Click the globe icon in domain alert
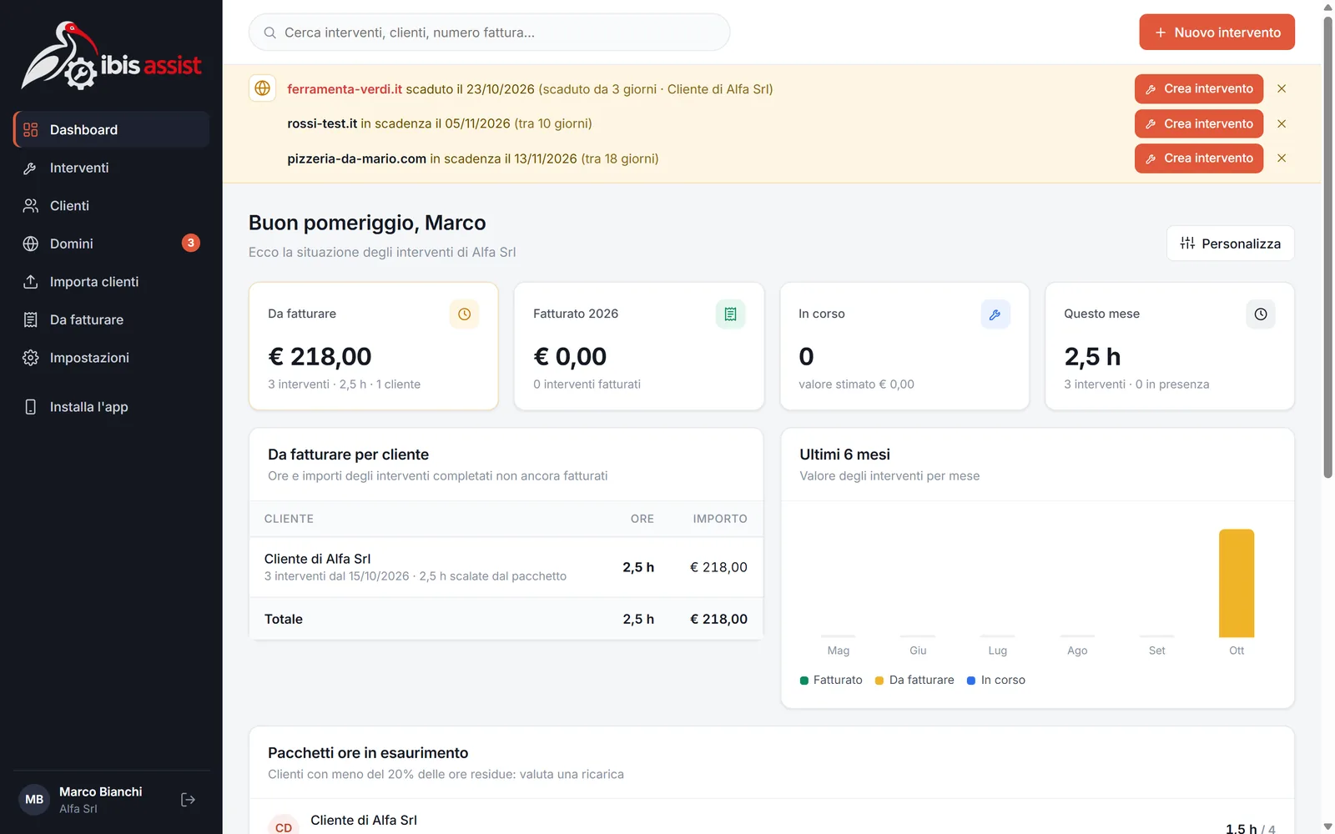The height and width of the screenshot is (834, 1335). [x=263, y=88]
